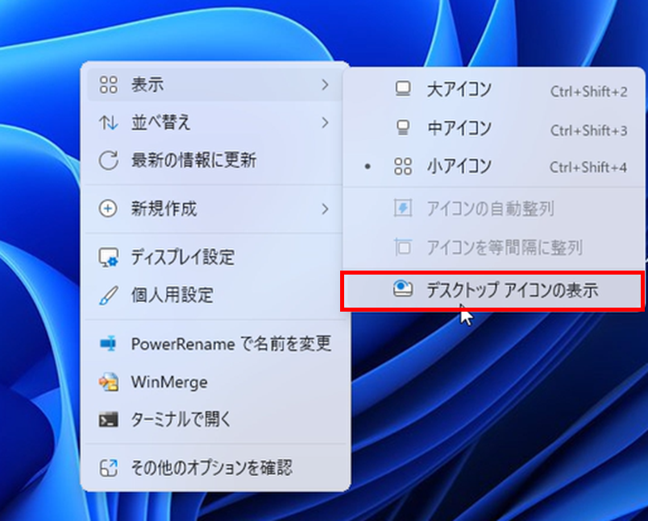Click the その他のオプションを確認 share icon

click(108, 468)
